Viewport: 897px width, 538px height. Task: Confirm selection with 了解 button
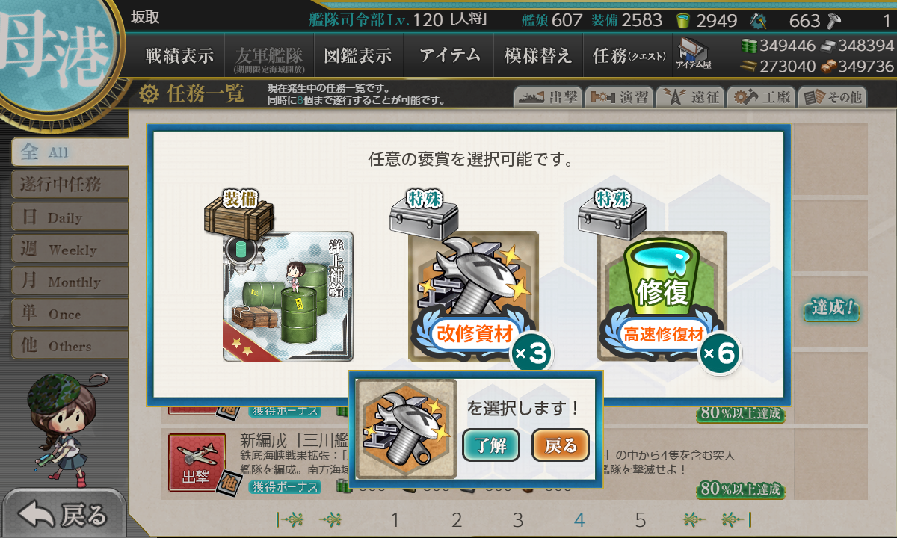(x=491, y=445)
